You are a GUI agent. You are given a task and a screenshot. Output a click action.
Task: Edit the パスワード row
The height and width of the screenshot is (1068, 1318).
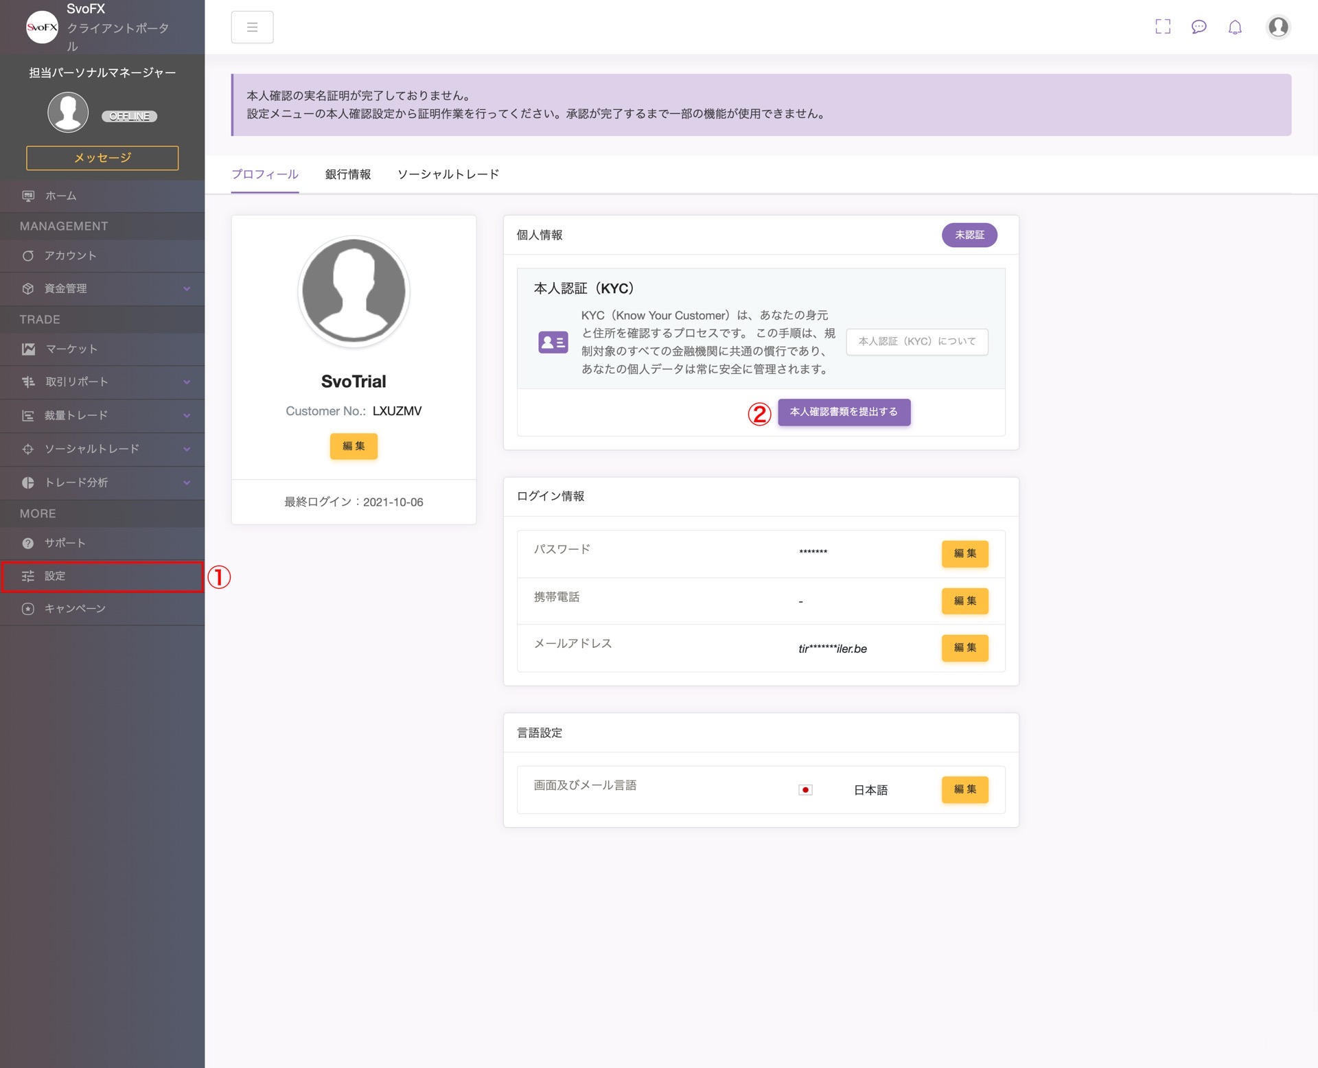pos(965,554)
